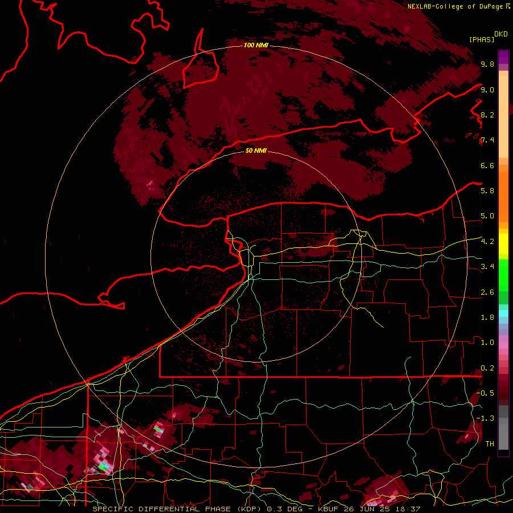Click the [PHAS] legend heading
Image resolution: width=513 pixels, height=513 pixels.
pyautogui.click(x=482, y=40)
